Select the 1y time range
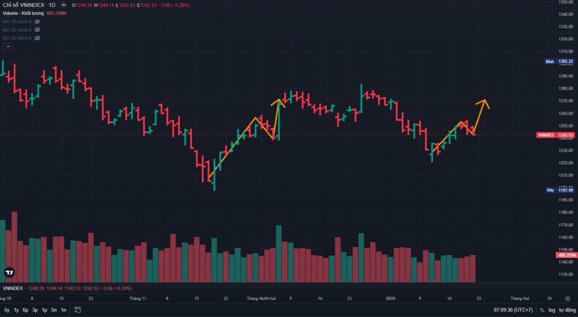578x317 pixels. click(x=16, y=310)
